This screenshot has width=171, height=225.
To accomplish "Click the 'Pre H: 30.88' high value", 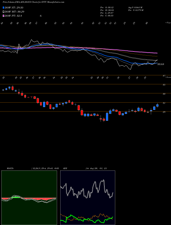I will pyautogui.click(x=107, y=10).
